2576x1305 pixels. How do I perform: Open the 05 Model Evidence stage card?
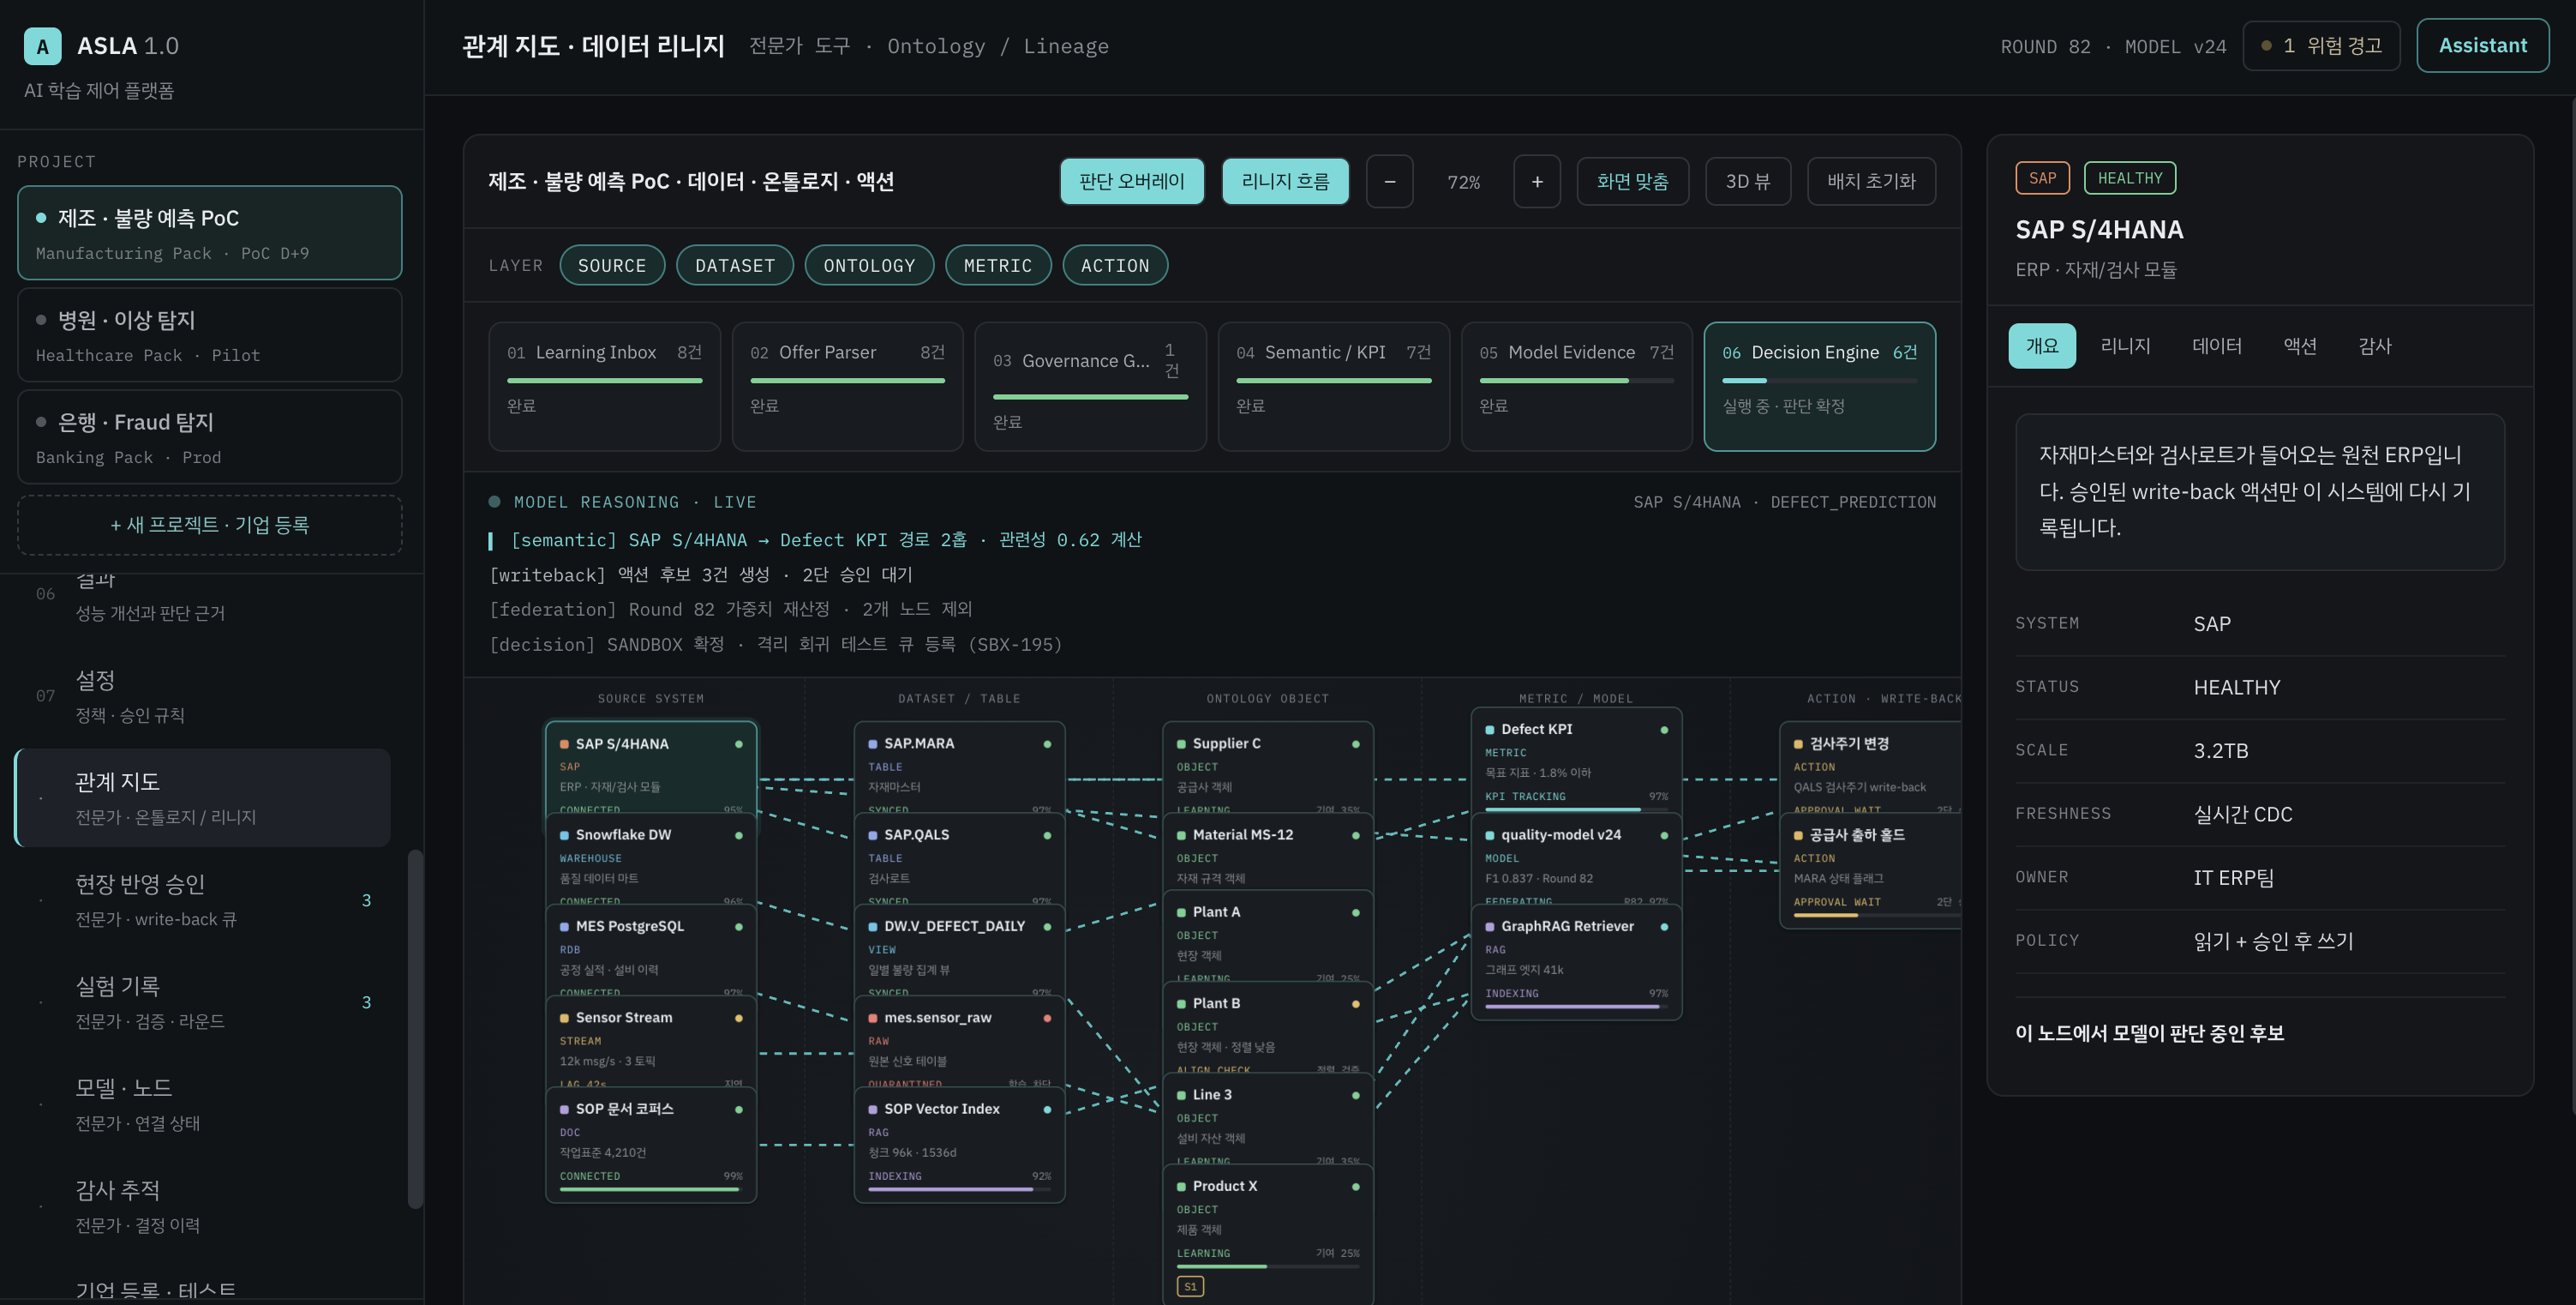pos(1576,387)
